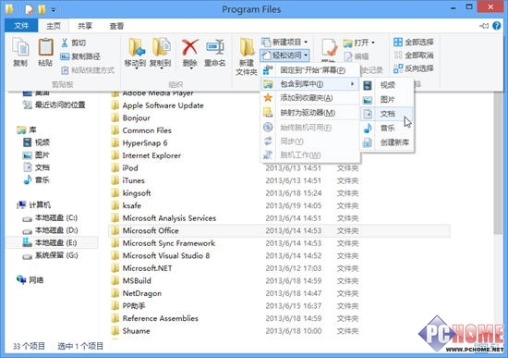Click the Shuame folder icon

(x=115, y=331)
